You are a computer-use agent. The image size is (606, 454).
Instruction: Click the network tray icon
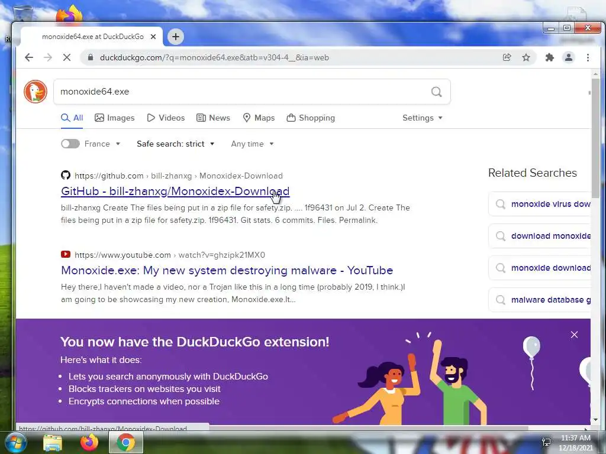(546, 442)
